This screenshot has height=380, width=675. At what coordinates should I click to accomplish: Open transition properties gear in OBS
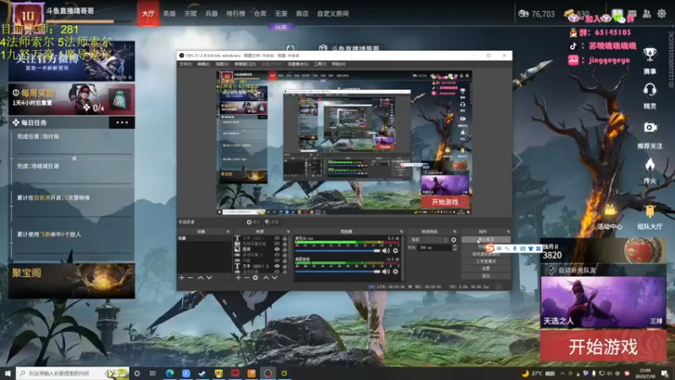[x=454, y=240]
